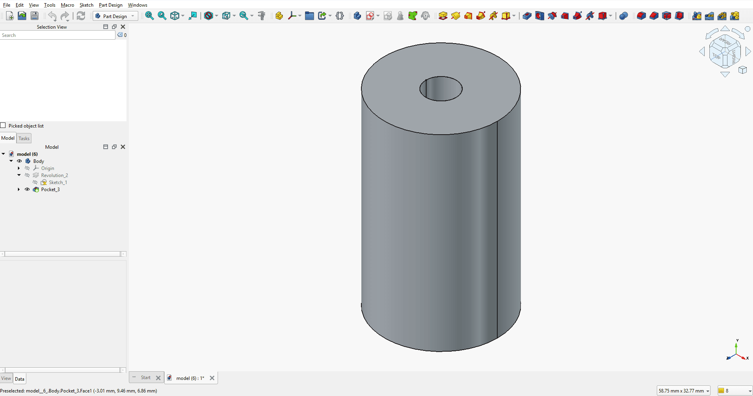Refresh and recompute the model
This screenshot has width=753, height=396.
(81, 16)
